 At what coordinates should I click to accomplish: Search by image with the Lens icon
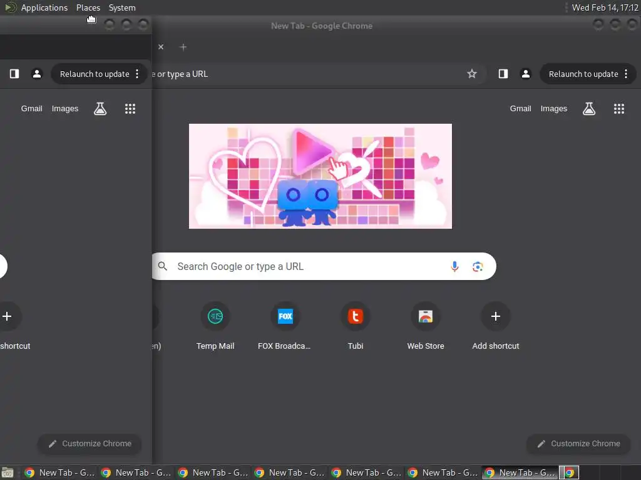point(478,266)
